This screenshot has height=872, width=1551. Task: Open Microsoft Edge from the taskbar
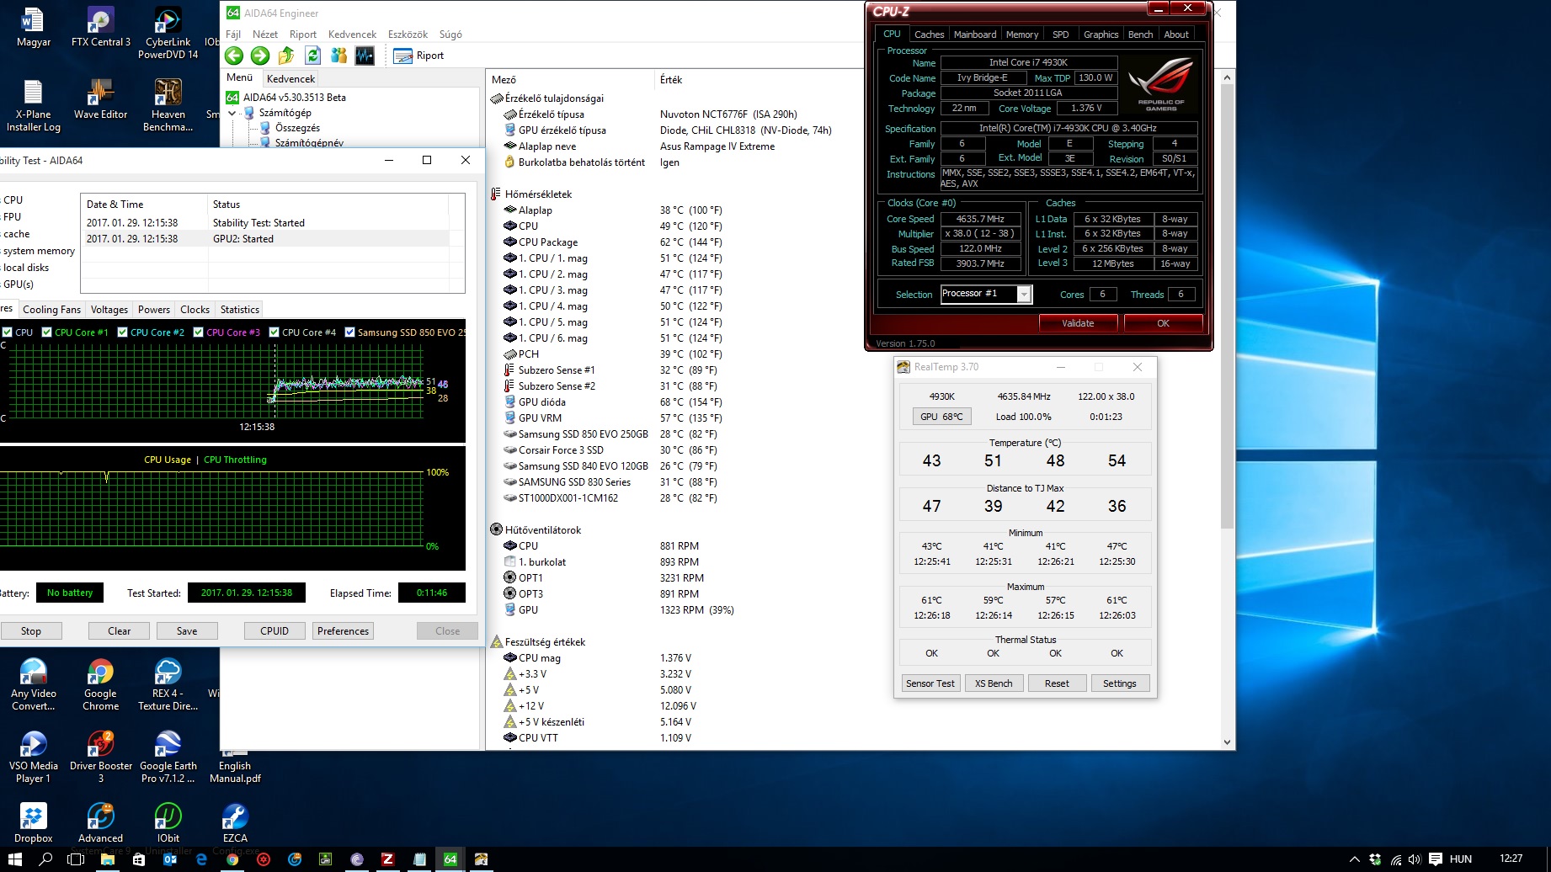pos(201,859)
